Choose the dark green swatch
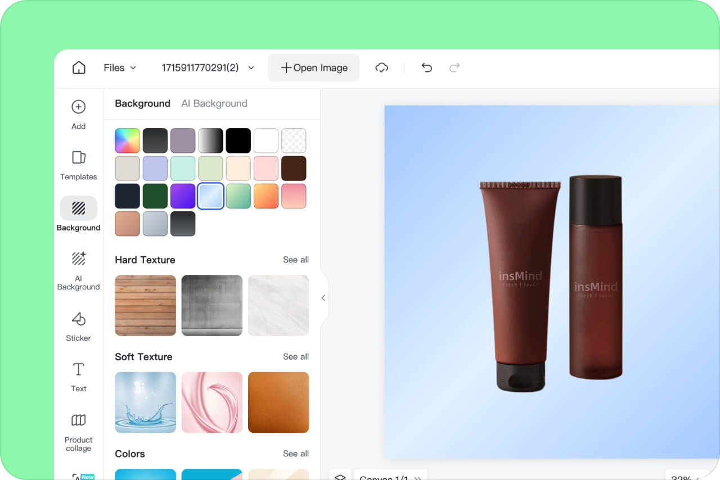720x480 pixels. 155,196
